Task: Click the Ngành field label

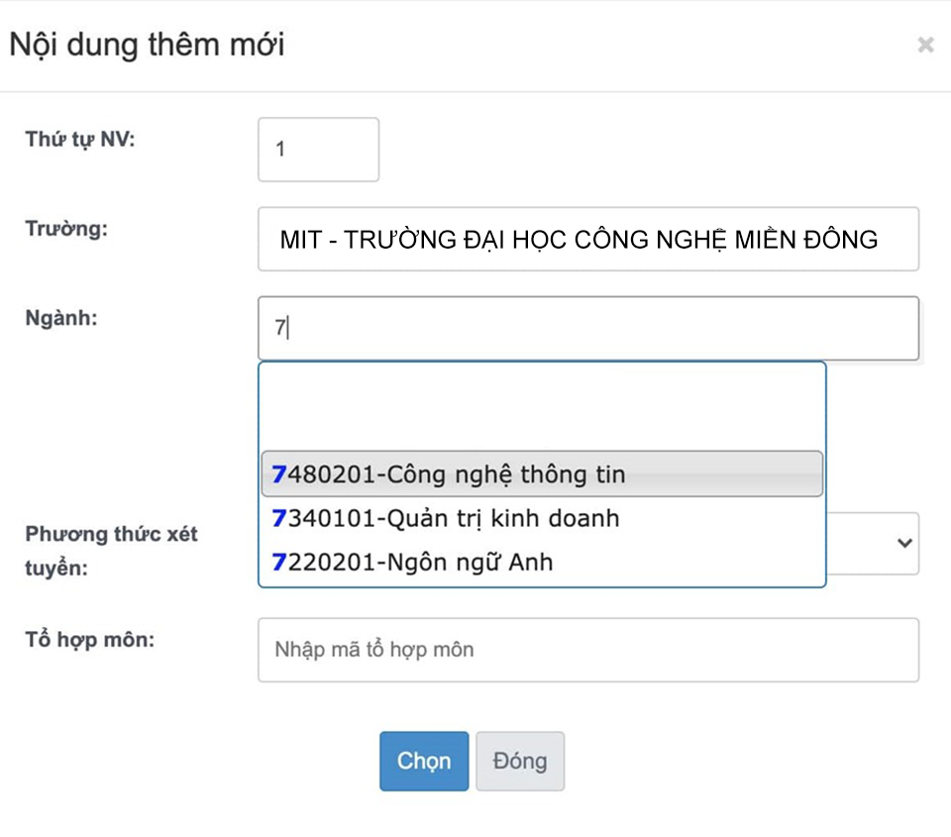Action: pos(59,318)
